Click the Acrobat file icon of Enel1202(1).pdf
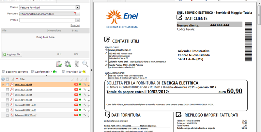 coord(12,89)
